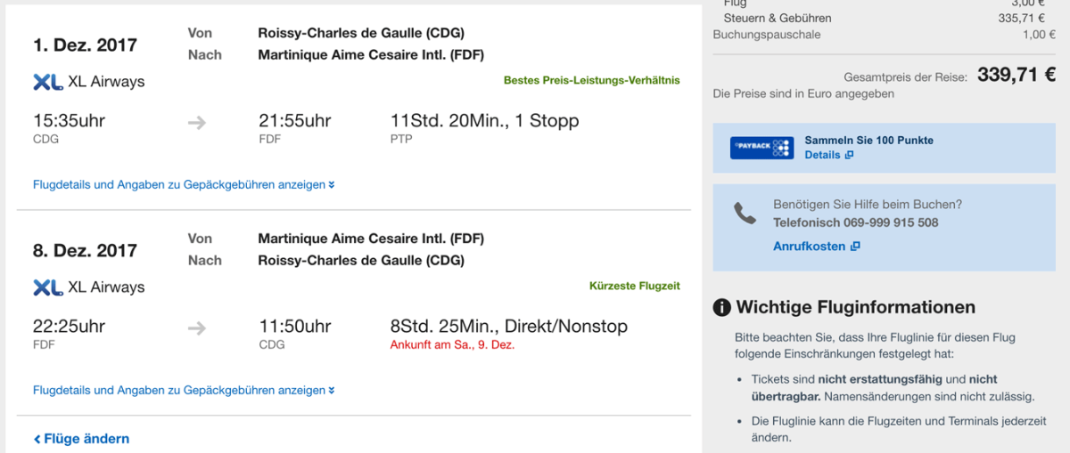Screen dimensions: 1070x453
Task: Expand return flight details and baggage fees
Action: [x=184, y=391]
